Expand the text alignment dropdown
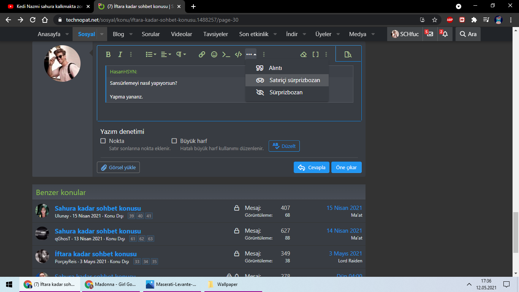 tap(166, 54)
